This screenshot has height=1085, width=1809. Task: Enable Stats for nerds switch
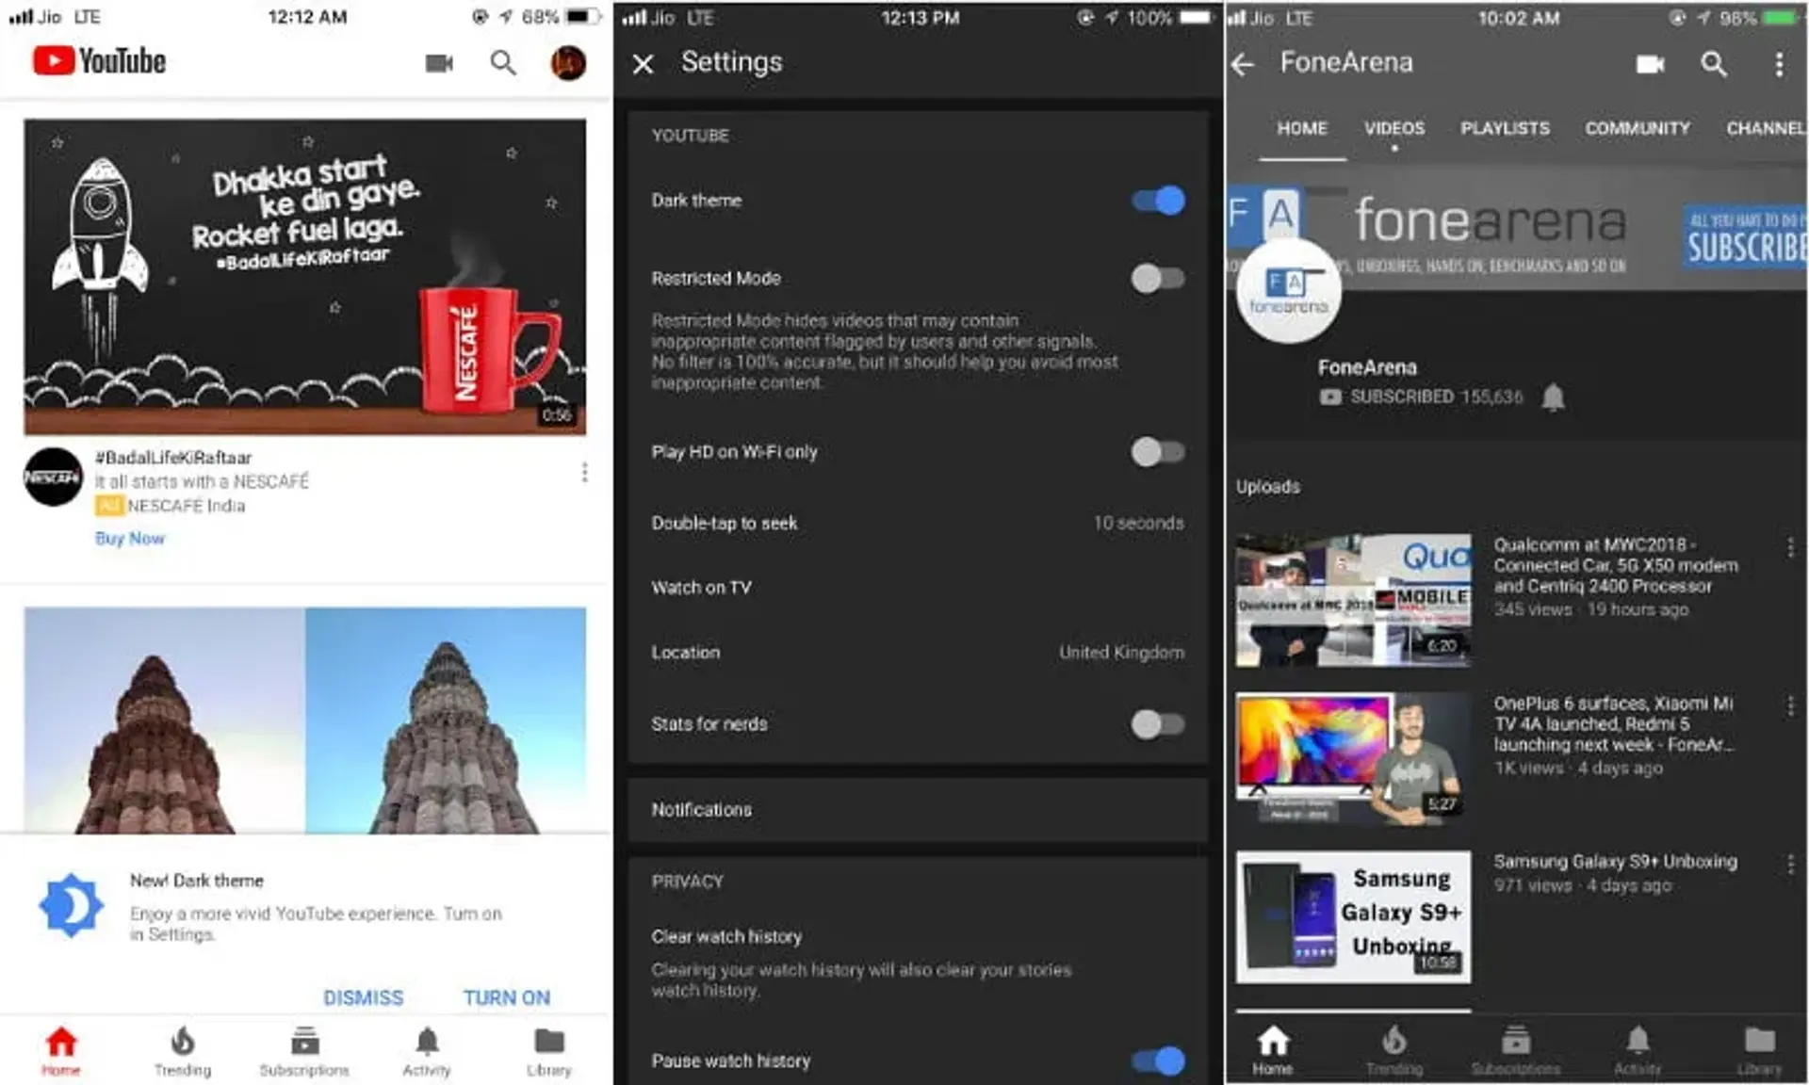pyautogui.click(x=1158, y=724)
